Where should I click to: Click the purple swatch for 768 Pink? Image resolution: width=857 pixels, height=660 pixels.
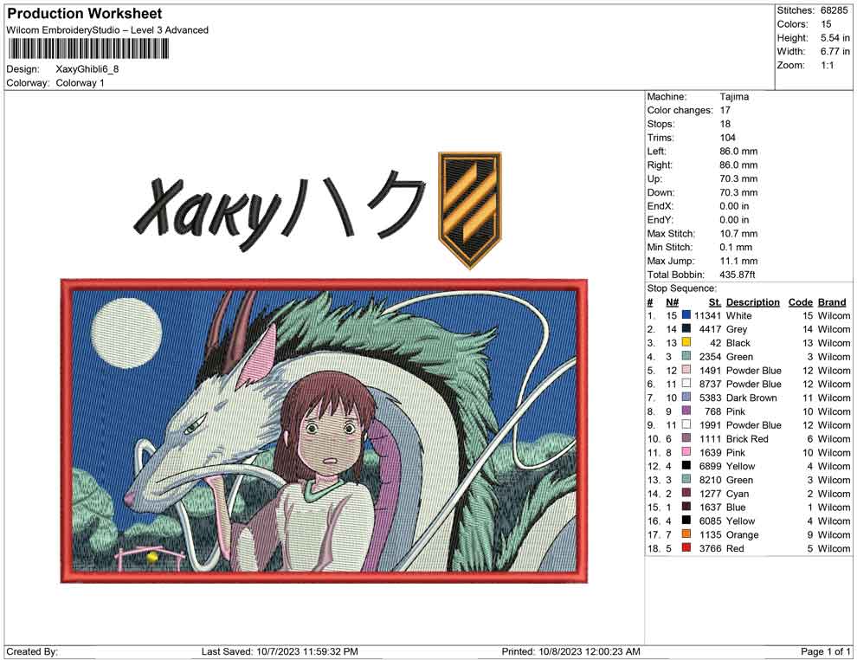tap(686, 411)
